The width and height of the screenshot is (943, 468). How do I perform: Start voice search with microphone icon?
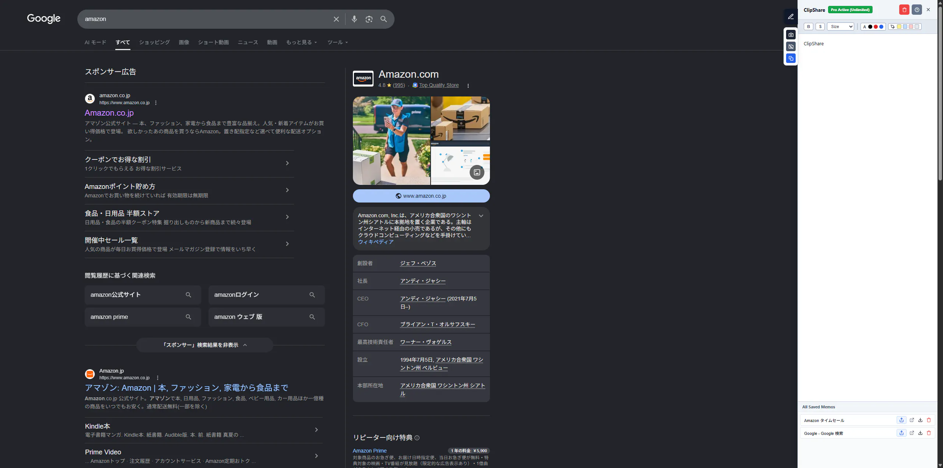[x=354, y=19]
